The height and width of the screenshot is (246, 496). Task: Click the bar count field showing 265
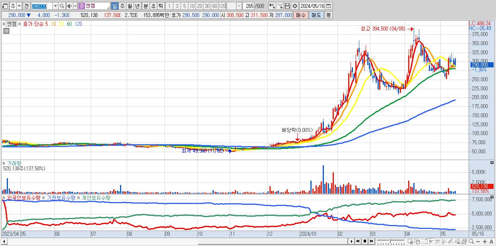tap(249, 6)
